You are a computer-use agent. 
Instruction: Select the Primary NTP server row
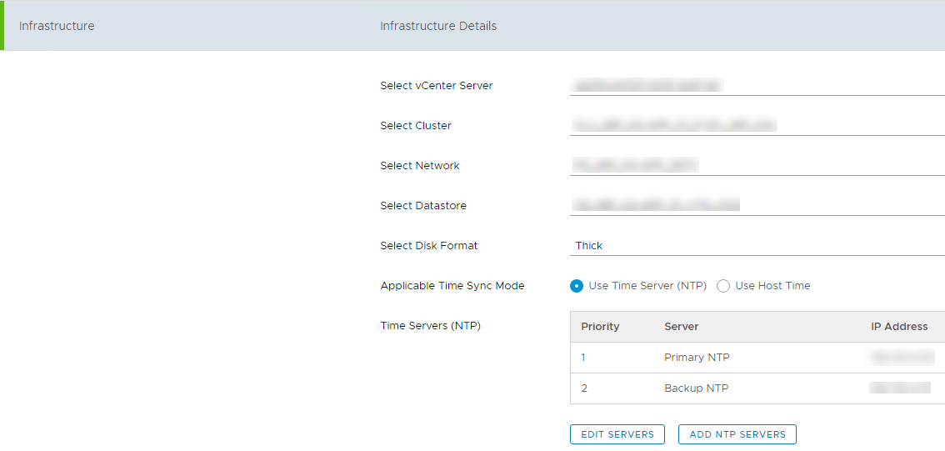(x=697, y=358)
